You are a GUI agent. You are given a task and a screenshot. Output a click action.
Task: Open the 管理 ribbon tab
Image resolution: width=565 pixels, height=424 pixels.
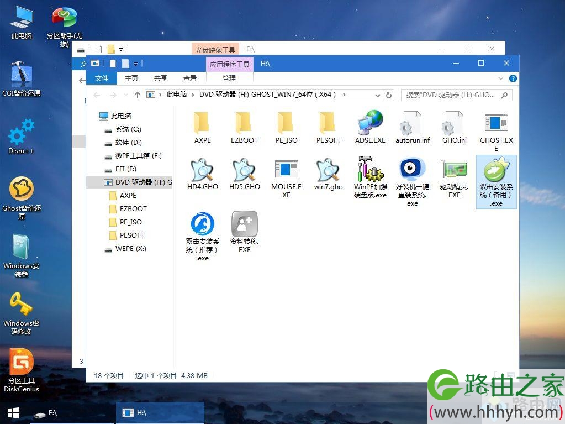click(229, 78)
